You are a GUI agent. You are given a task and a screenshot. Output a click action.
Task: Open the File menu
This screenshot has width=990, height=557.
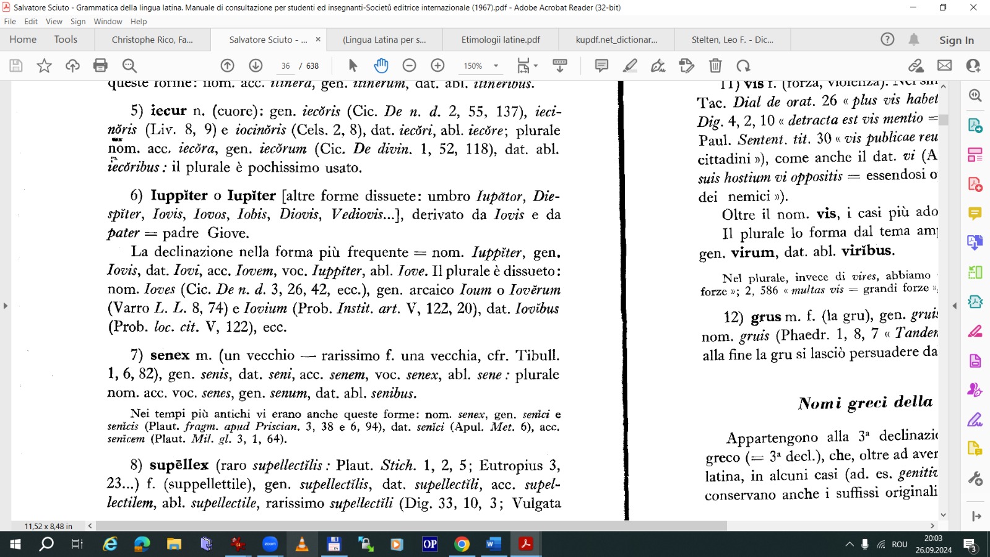pos(10,21)
